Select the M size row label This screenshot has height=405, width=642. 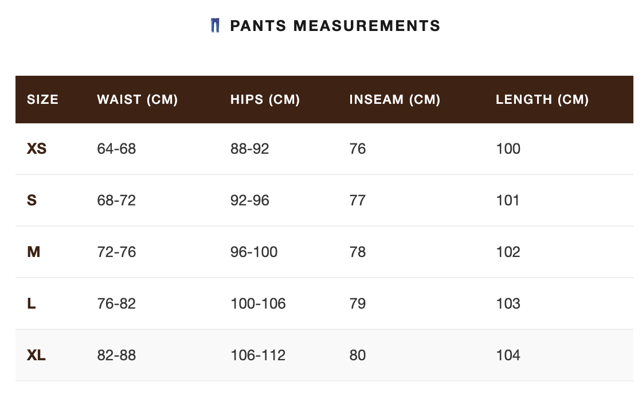33,252
